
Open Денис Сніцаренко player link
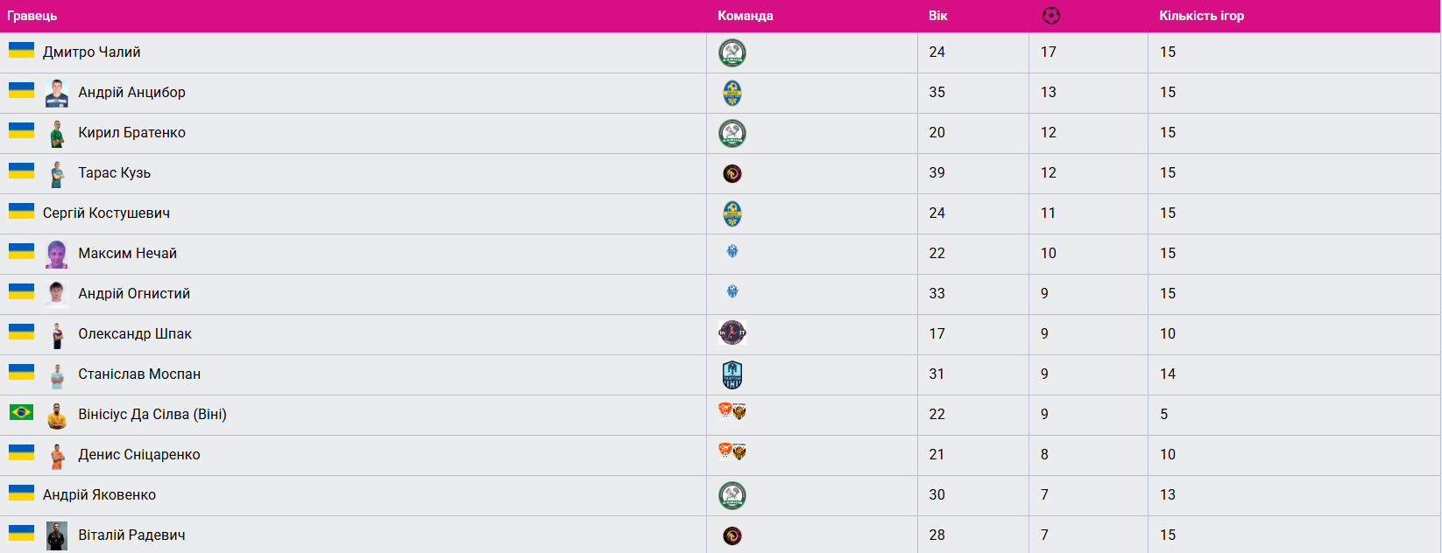click(x=139, y=455)
